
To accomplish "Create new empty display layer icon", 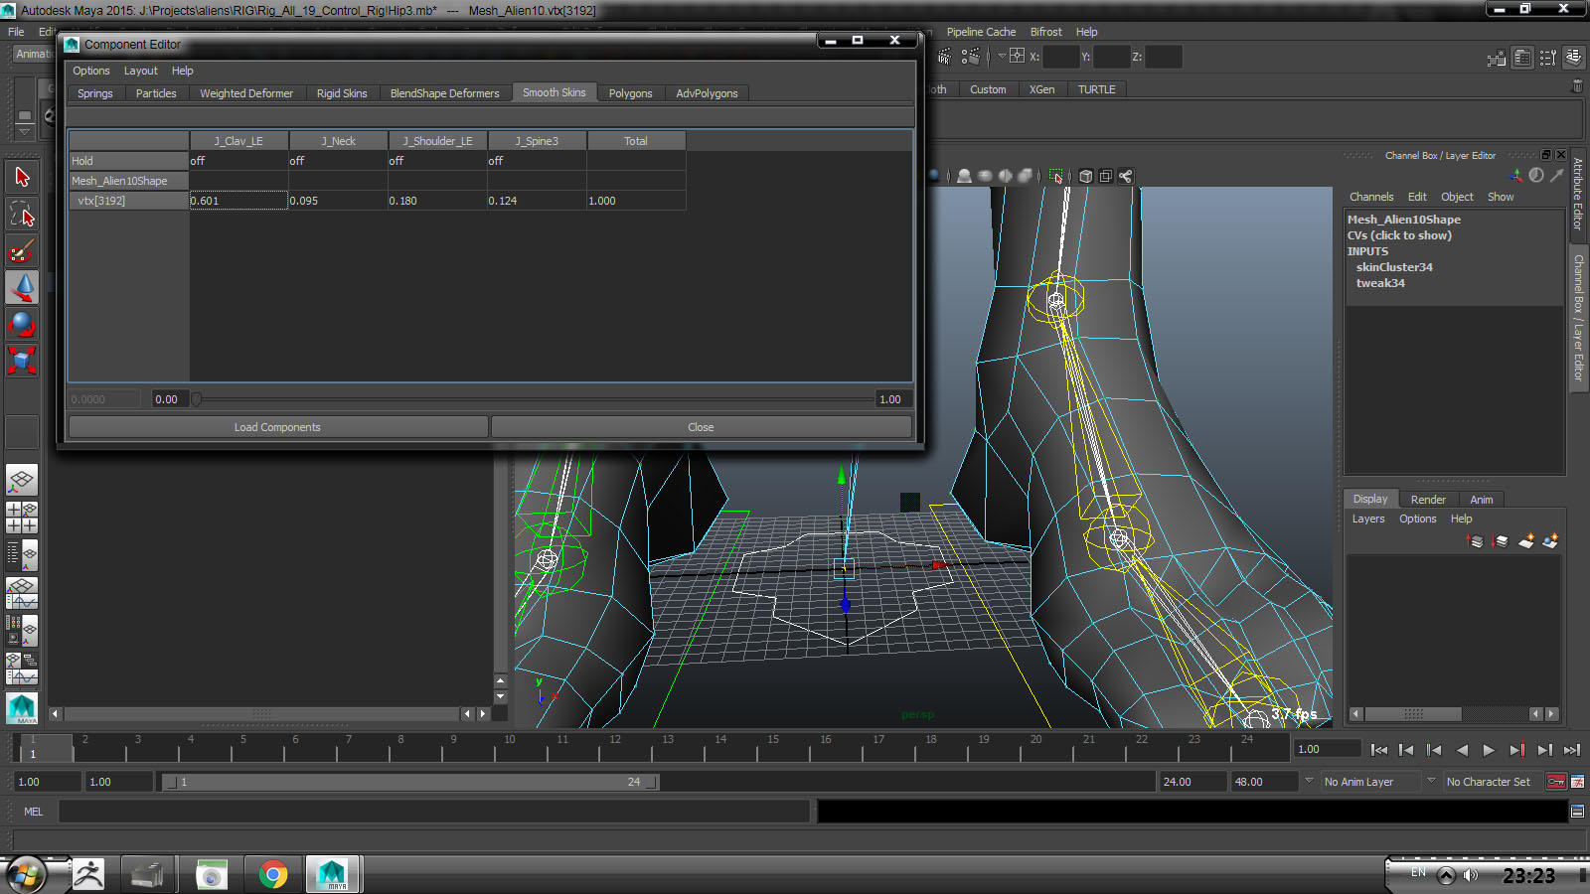I will 1525,541.
